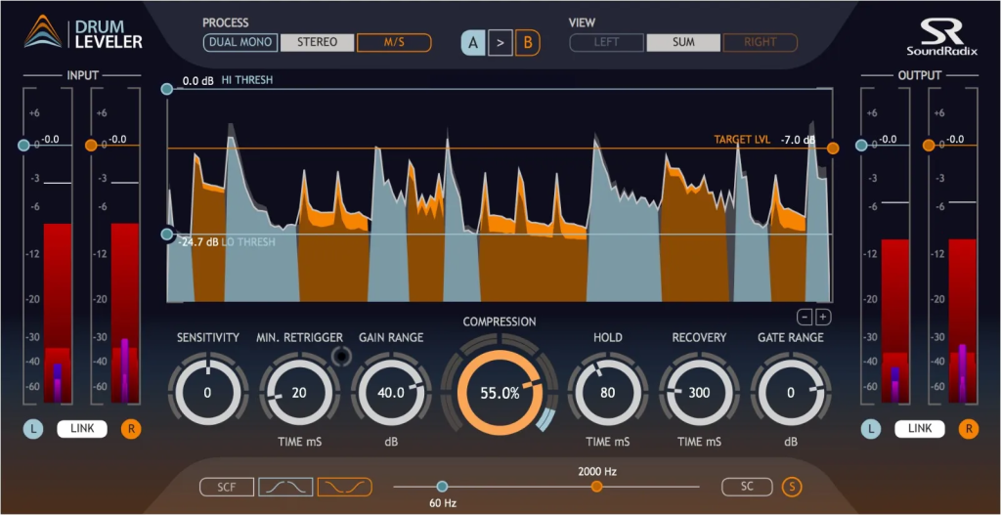Click the zoom out minus icon

click(x=804, y=317)
